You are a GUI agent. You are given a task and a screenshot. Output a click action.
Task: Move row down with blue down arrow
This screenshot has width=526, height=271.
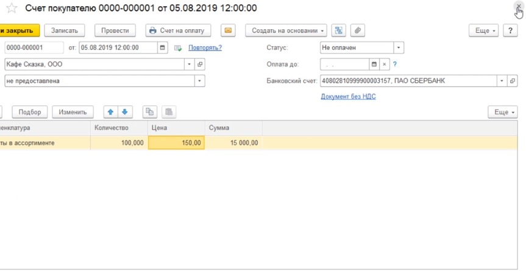(x=124, y=112)
